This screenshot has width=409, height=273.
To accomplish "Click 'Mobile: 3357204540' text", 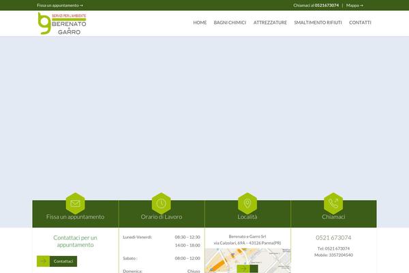I will 333,255.
